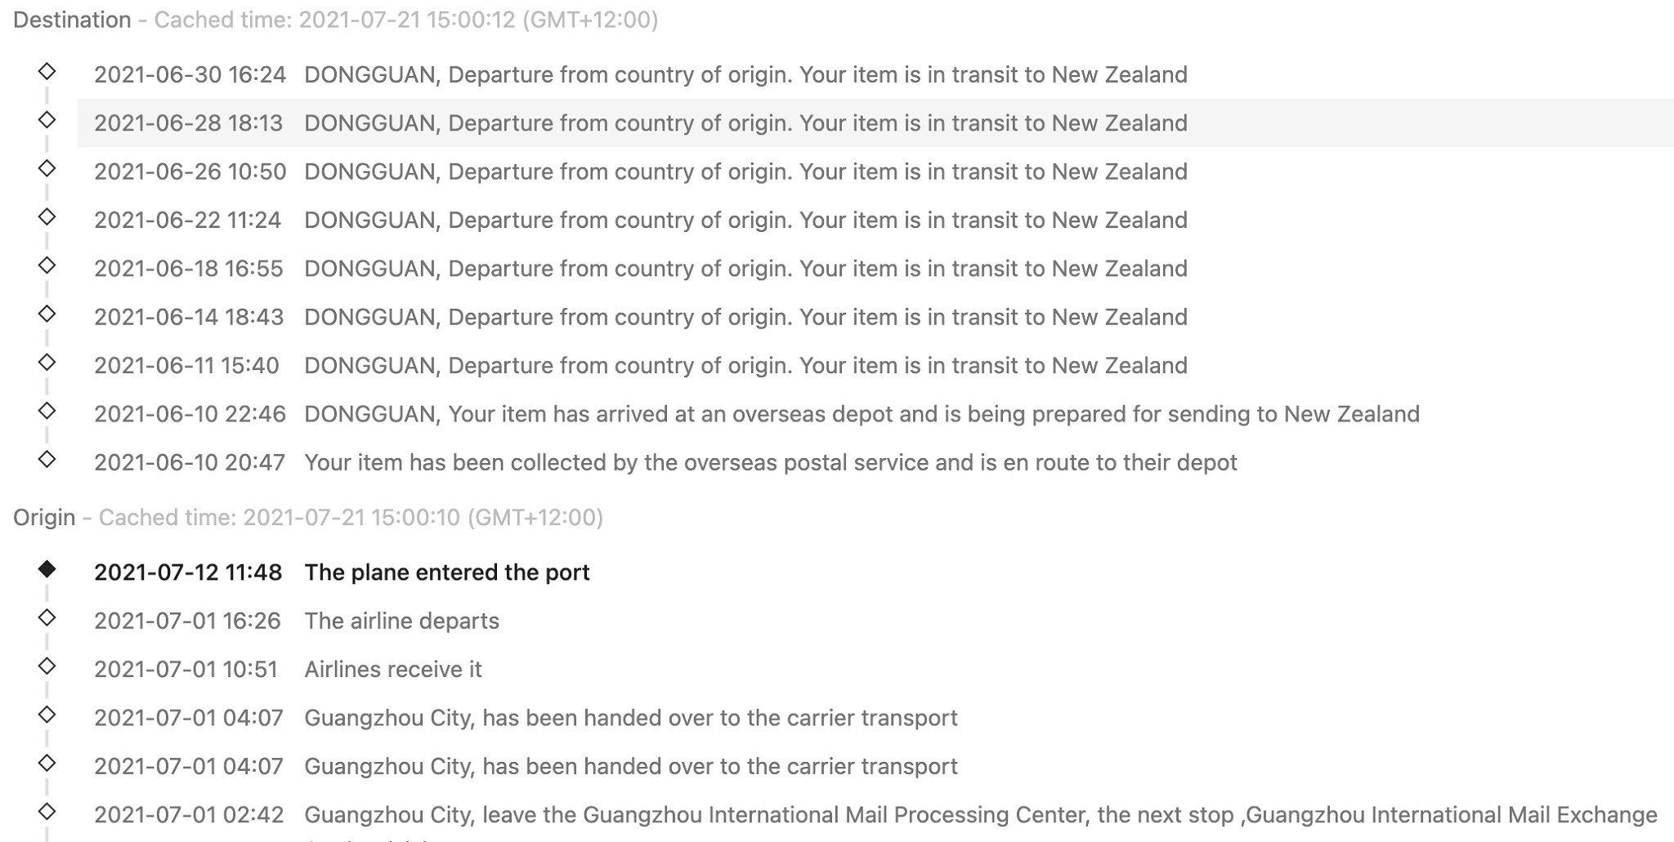The width and height of the screenshot is (1674, 842).
Task: Click the diamond marker for 2021-07-01 10:51
Action: pos(47,666)
